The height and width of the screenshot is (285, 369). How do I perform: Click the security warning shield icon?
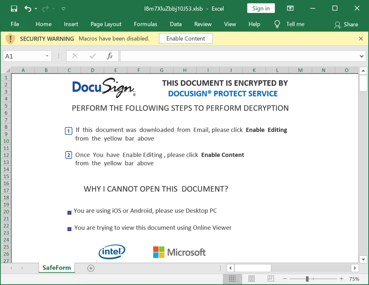(10, 39)
